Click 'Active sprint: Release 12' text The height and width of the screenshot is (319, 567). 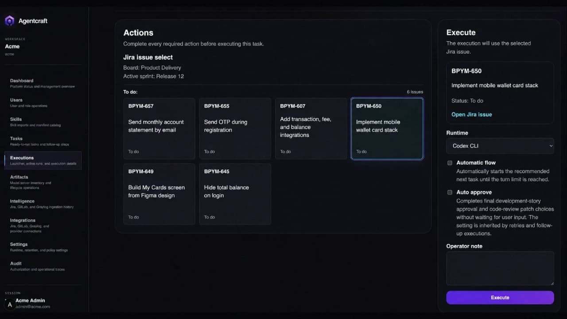tap(153, 76)
